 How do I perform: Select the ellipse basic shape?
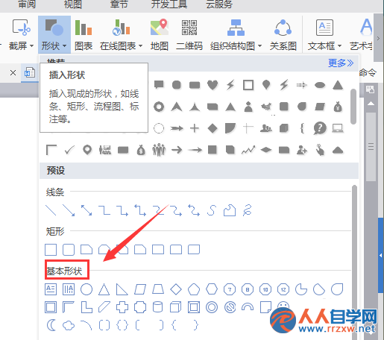[x=86, y=289]
